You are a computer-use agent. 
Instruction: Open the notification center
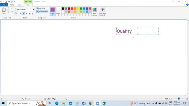tap(184, 103)
